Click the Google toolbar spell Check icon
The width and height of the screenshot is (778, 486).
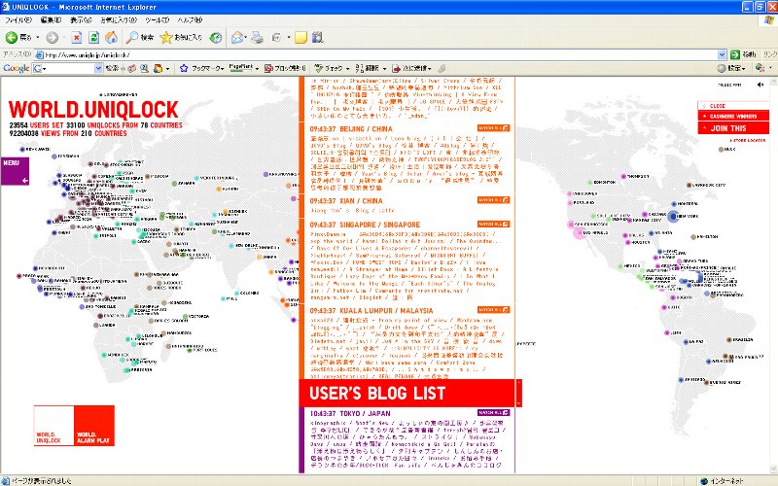pyautogui.click(x=319, y=68)
